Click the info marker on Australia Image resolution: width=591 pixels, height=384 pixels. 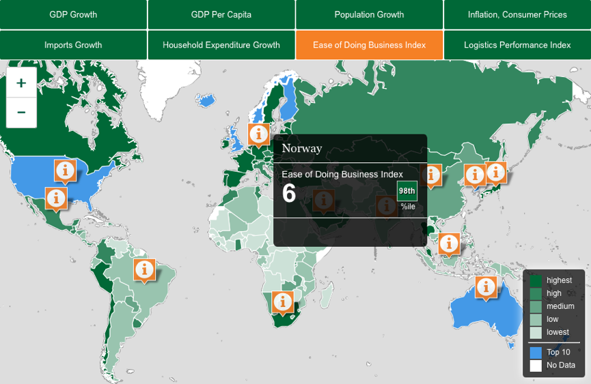tap(486, 286)
